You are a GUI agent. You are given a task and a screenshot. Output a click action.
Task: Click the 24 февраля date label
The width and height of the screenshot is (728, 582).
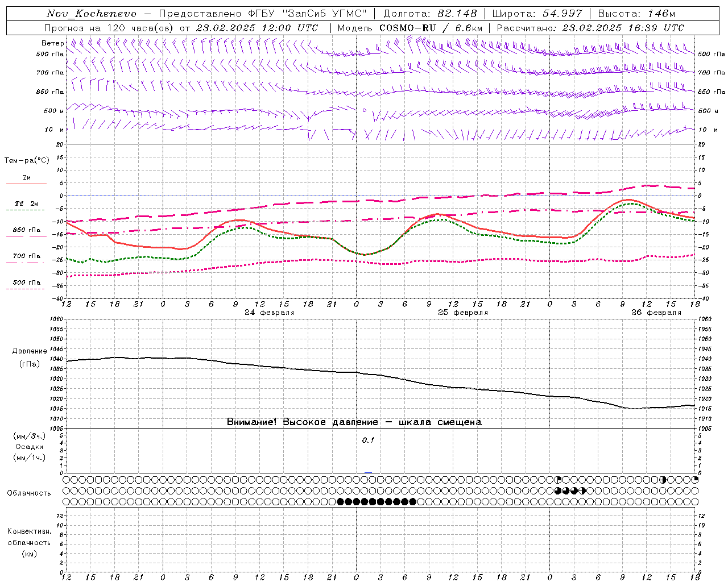[x=270, y=313]
